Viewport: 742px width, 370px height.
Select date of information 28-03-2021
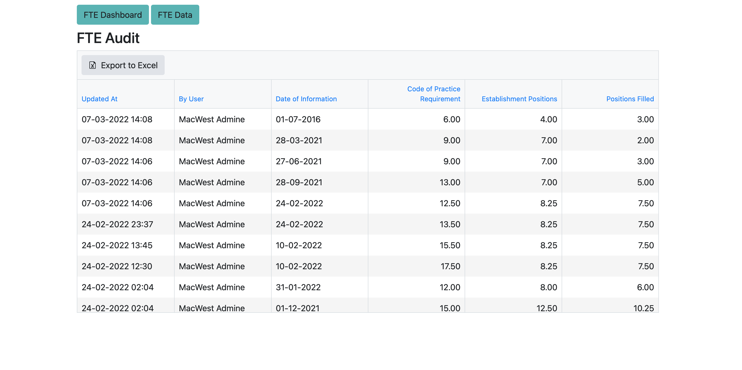(x=299, y=140)
